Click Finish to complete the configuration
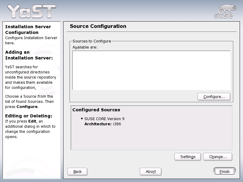 224,172
